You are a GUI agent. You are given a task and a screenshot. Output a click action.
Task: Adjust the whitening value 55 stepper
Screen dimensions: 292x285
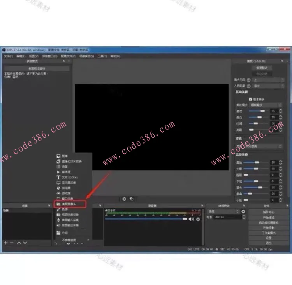[281, 117]
